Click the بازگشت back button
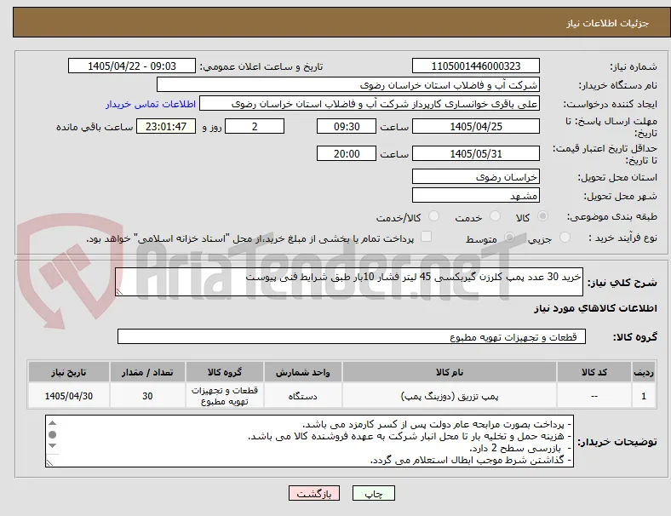 tap(314, 493)
